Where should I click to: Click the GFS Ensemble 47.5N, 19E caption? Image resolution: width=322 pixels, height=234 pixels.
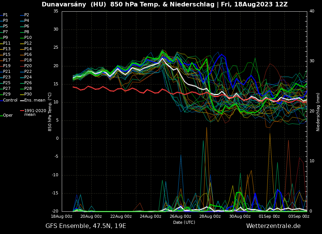coord(86,226)
